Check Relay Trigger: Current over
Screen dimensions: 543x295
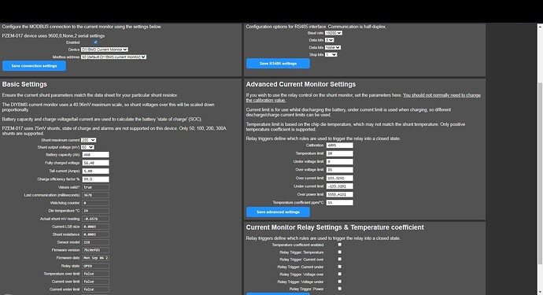click(x=339, y=259)
